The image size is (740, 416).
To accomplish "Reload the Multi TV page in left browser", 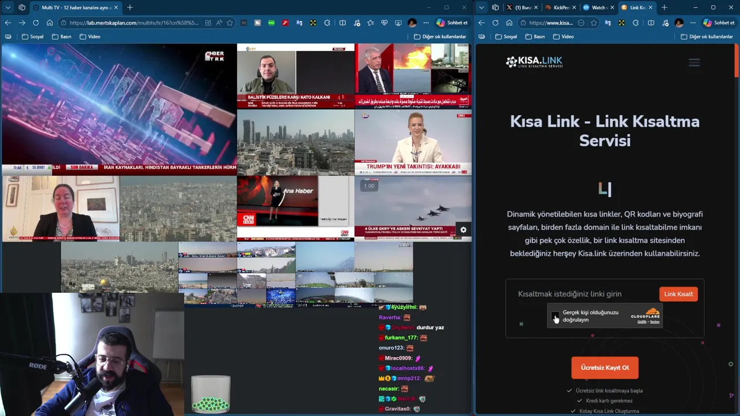I will (x=35, y=23).
